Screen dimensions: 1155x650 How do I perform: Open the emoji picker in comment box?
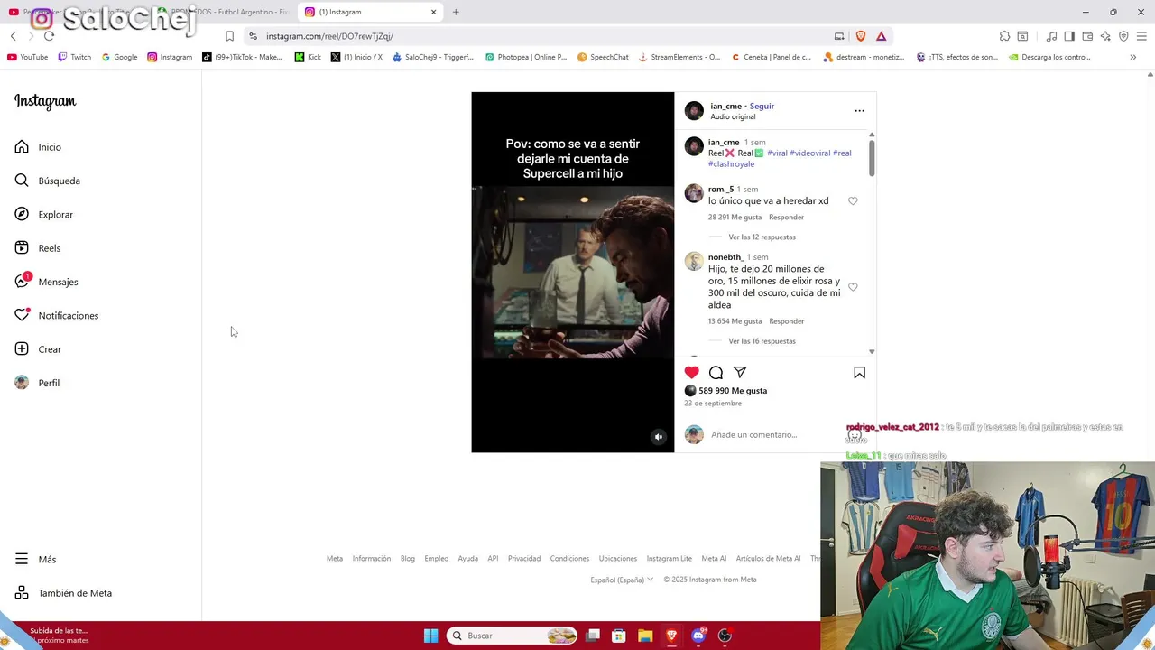[855, 435]
